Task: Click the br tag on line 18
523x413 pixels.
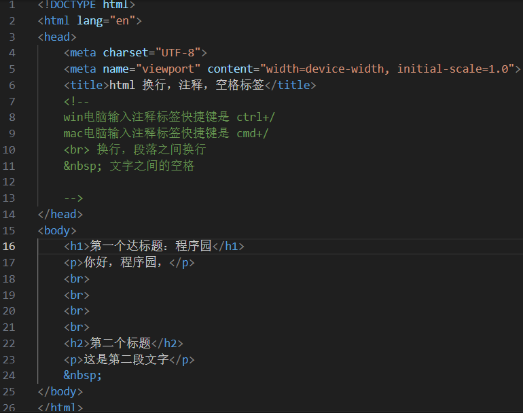Action: pos(76,279)
